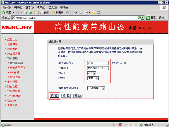
Task: Click the Forward arrow icon
Action: 17,13
